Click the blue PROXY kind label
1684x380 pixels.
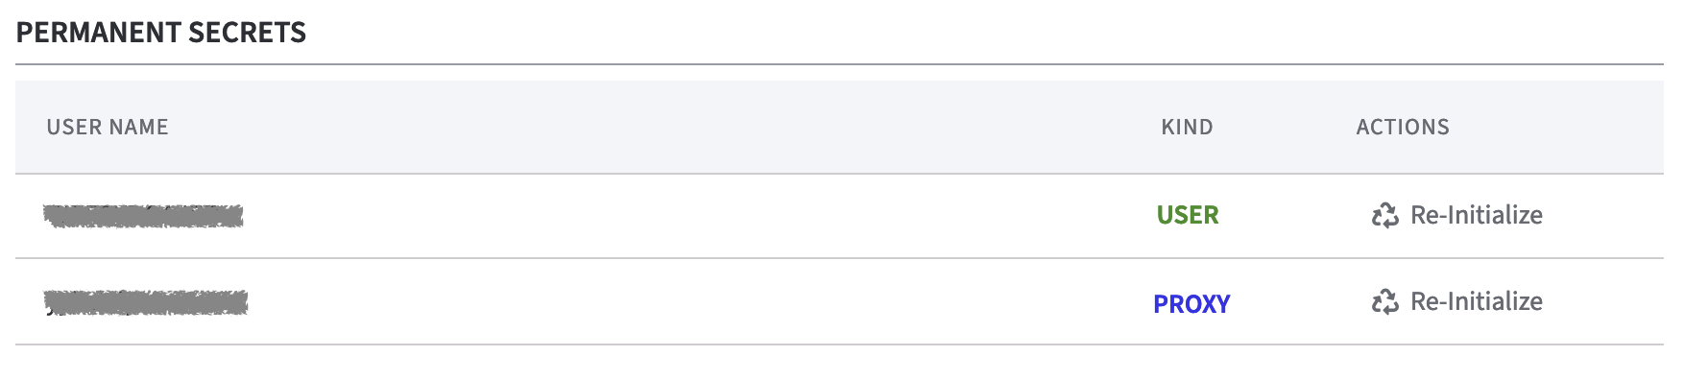click(x=1191, y=303)
